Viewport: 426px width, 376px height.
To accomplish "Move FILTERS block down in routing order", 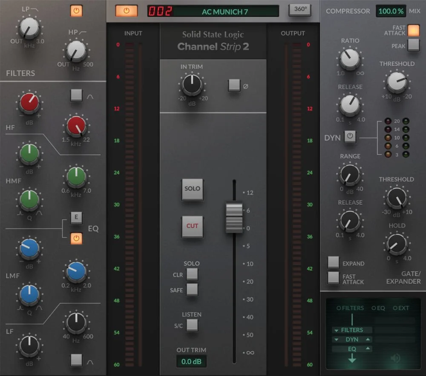I will point(337,330).
